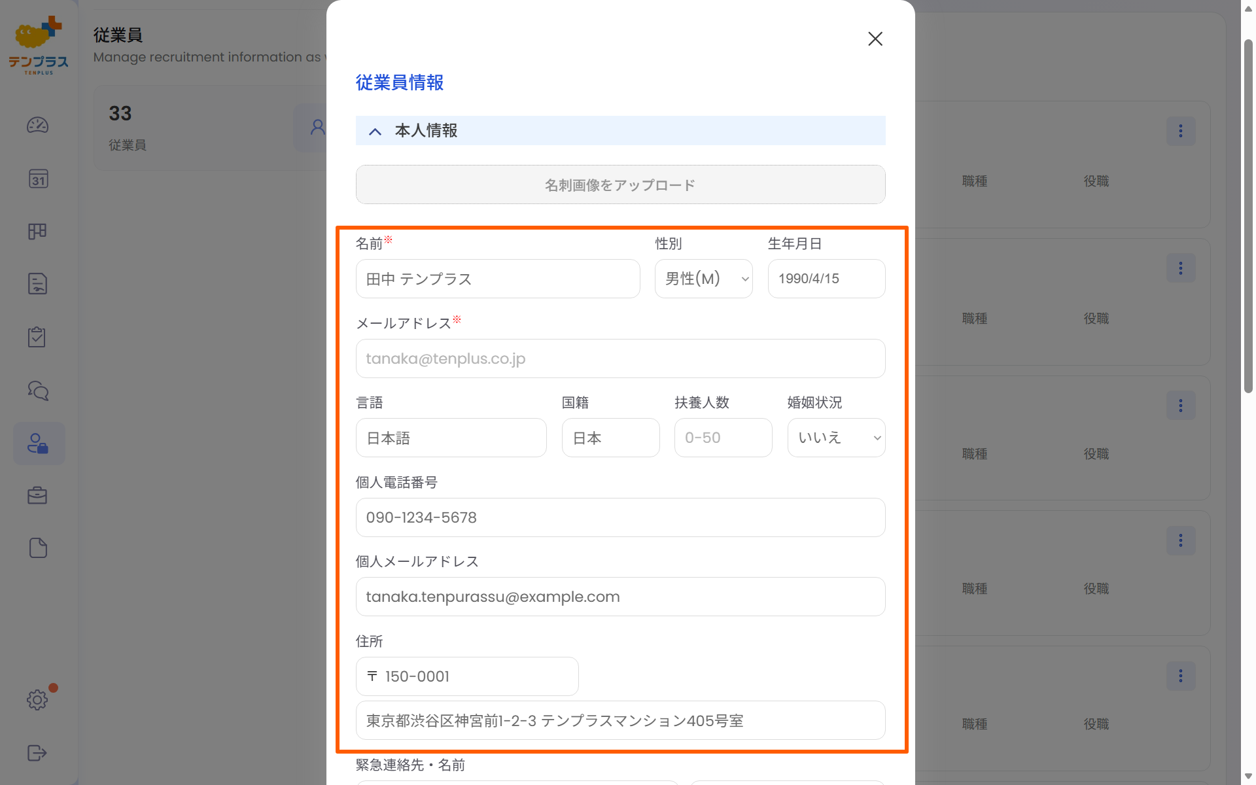Open the clipboard checklist icon in sidebar
The width and height of the screenshot is (1256, 785).
(x=37, y=337)
